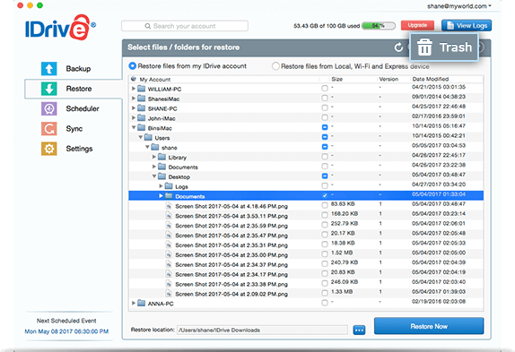Expand the John-iMac tree node
This screenshot has height=352, width=515.
coord(134,117)
